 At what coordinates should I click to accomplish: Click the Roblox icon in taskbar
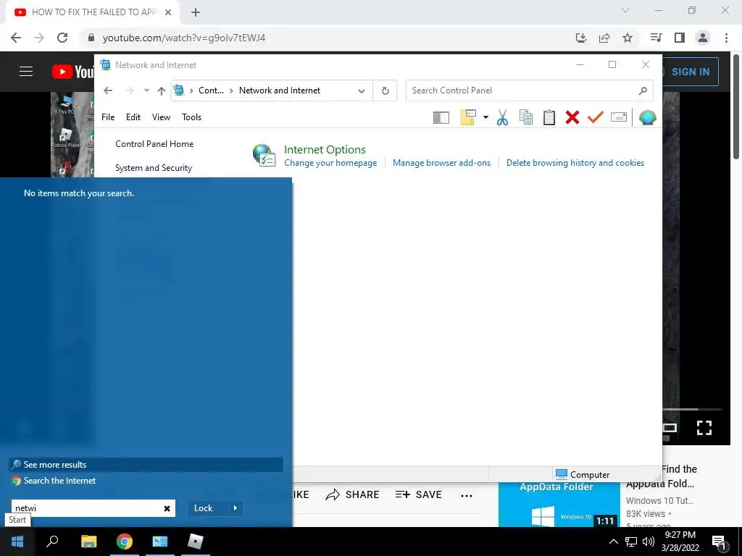click(x=195, y=542)
